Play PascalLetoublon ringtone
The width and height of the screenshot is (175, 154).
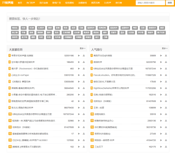click(x=161, y=75)
